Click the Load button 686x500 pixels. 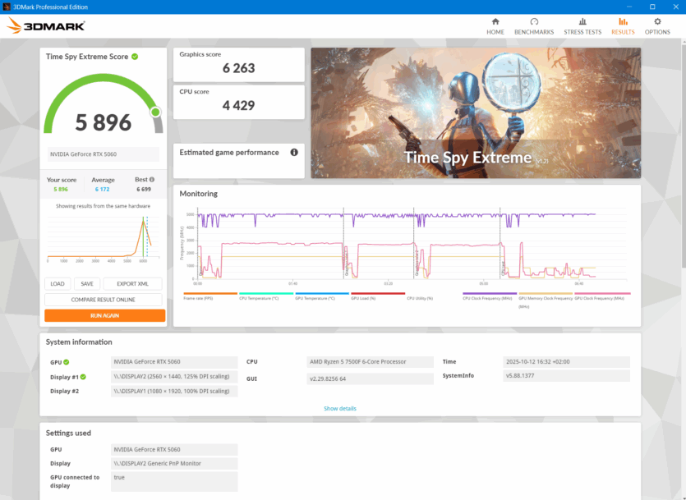pyautogui.click(x=58, y=284)
